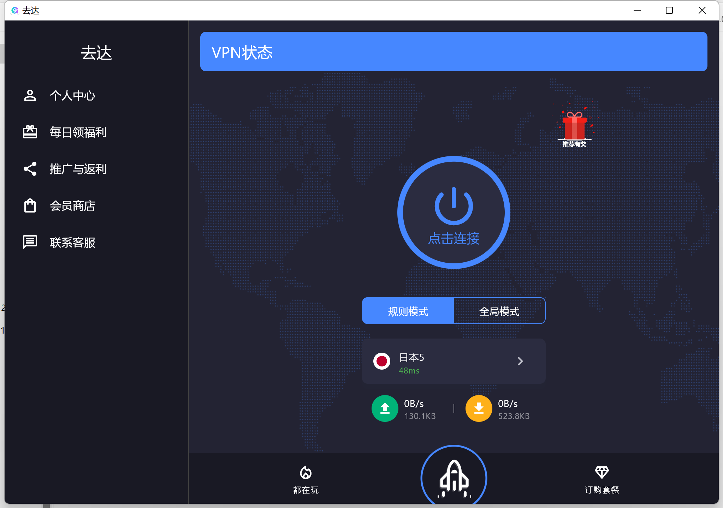Viewport: 723px width, 508px height.
Task: Maximize the 去达 window
Action: point(669,11)
